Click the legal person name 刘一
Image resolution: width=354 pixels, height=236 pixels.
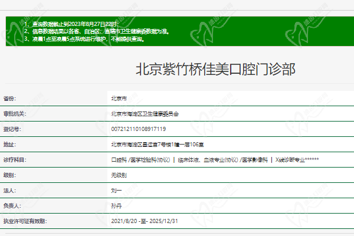coord(116,191)
